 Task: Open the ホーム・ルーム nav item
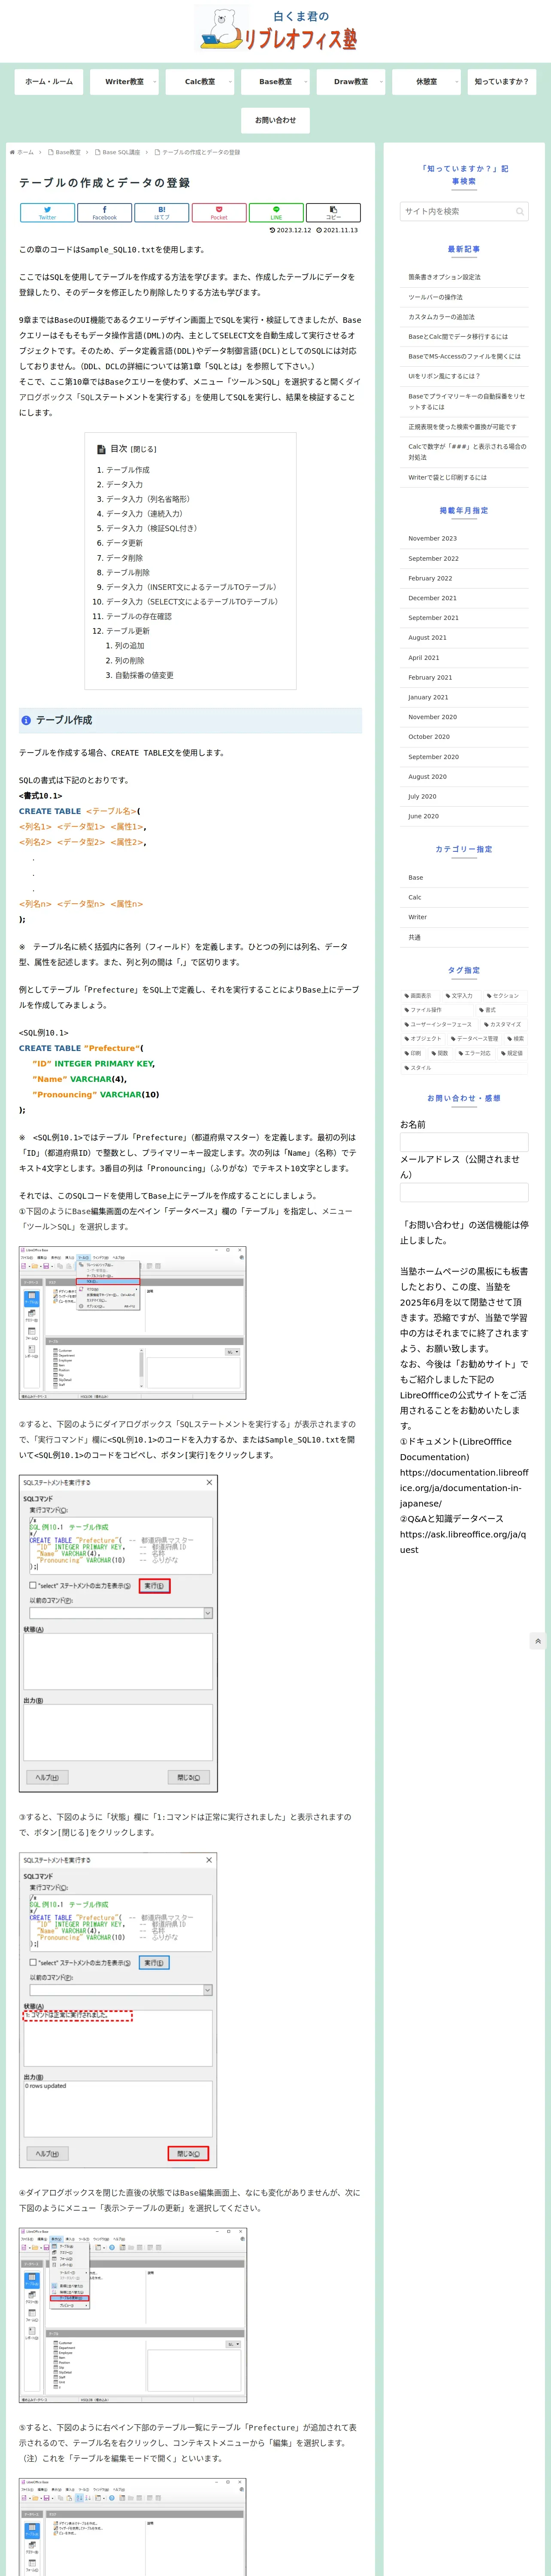coord(49,82)
